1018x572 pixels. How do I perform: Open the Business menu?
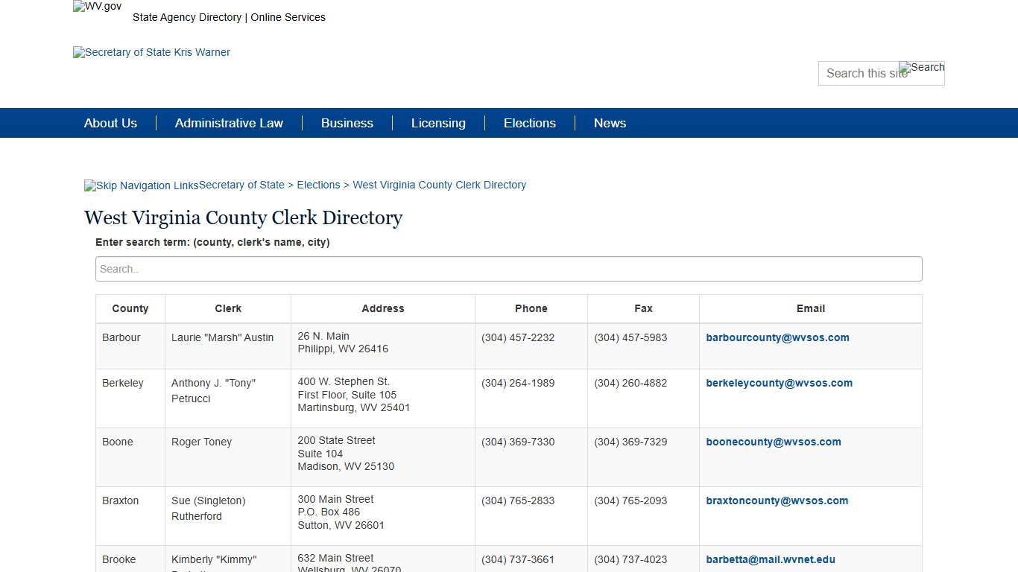347,123
